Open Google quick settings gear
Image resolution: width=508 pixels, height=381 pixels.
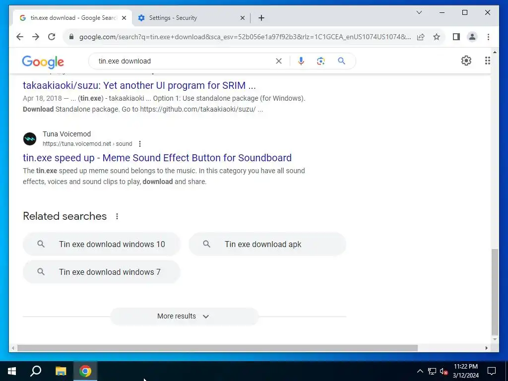[466, 61]
